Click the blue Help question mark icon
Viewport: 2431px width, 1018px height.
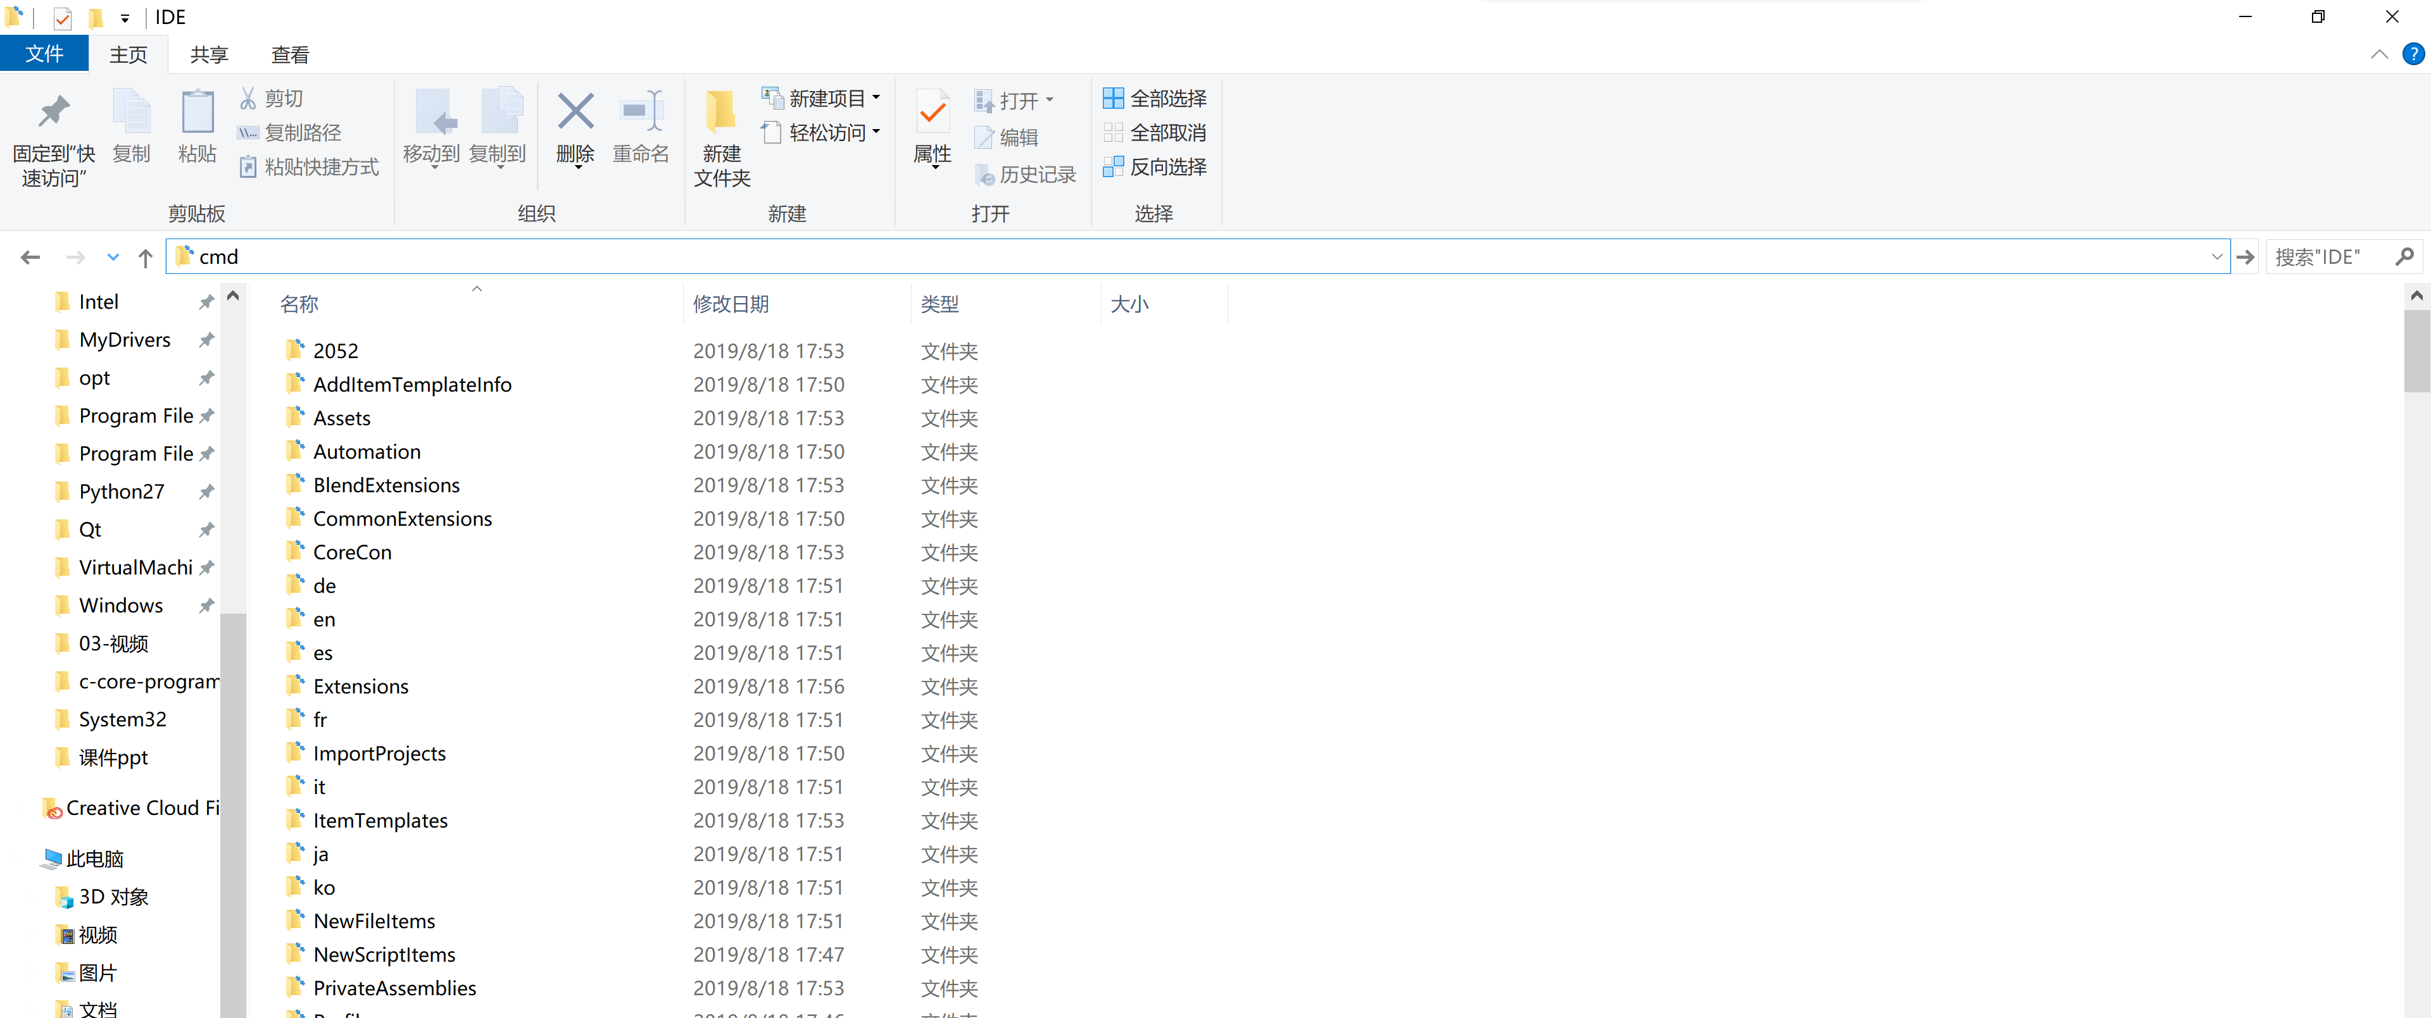pos(2413,54)
